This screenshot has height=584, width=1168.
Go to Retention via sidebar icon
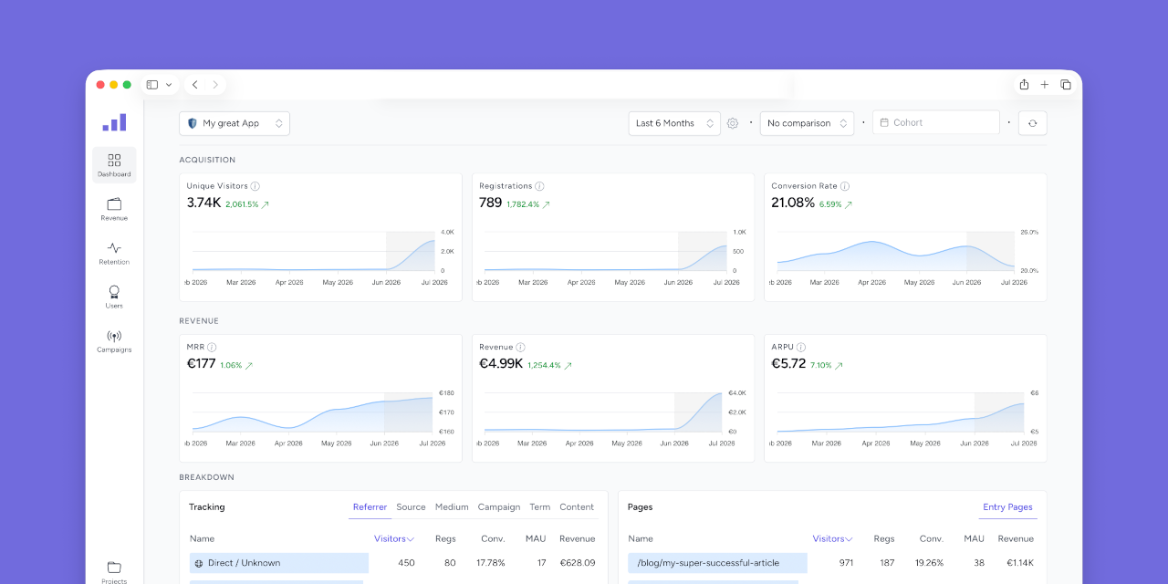click(114, 253)
